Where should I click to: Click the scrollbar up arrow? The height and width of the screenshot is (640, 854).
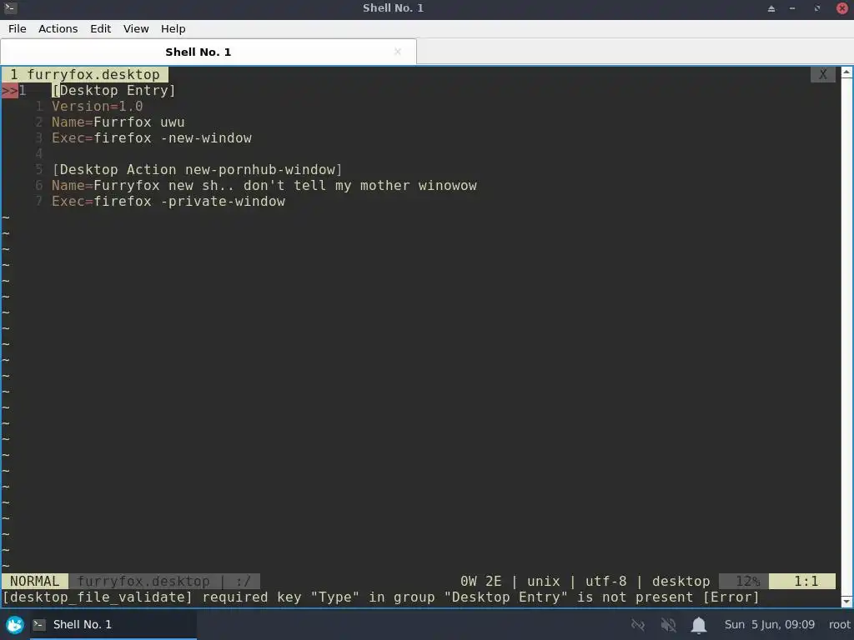point(846,72)
